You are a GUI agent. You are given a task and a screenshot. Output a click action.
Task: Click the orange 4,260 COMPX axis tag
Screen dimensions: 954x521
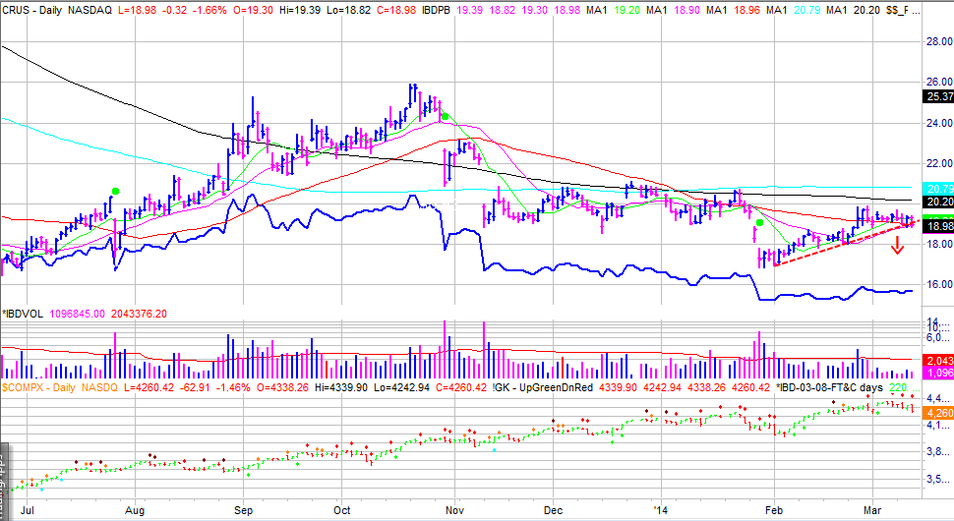pos(939,413)
